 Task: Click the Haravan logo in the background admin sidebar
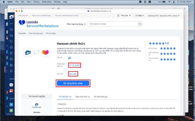[x=11, y=17]
